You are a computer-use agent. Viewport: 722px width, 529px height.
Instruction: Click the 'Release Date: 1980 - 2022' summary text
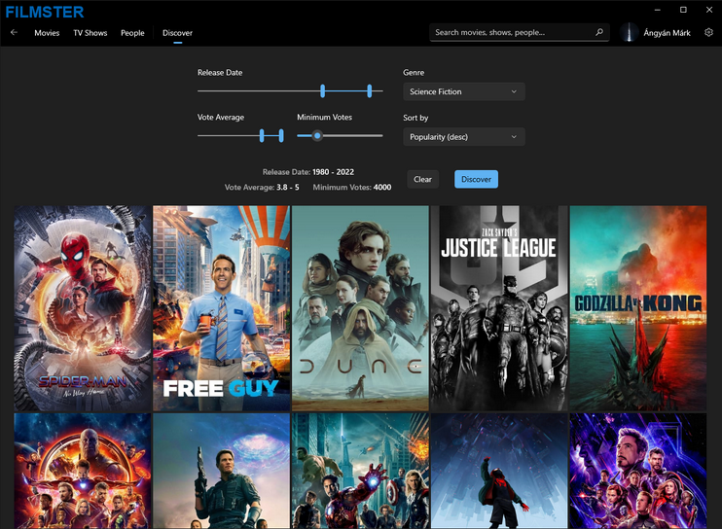click(308, 171)
